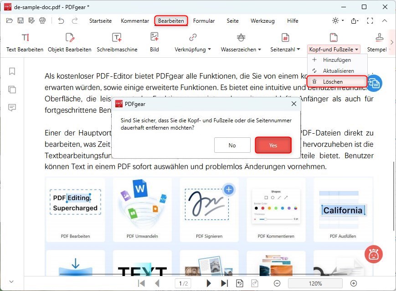
Task: Open the Bearbeiten tab
Action: pos(171,20)
